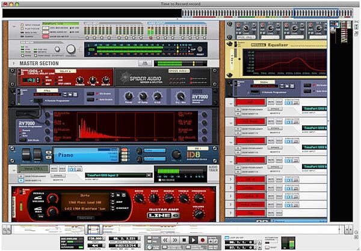Click the Big Meter Channel selector knob
This screenshot has width=361, height=251.
click(70, 49)
